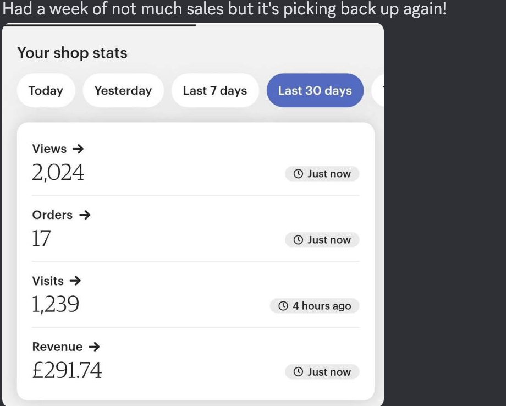Open the Revenue stats label link
This screenshot has height=406, width=506.
tap(57, 347)
